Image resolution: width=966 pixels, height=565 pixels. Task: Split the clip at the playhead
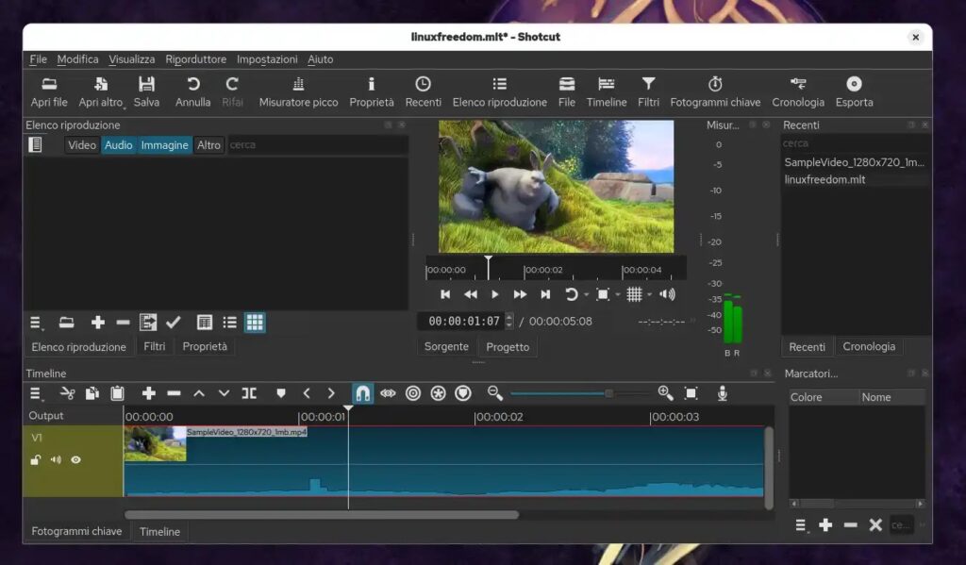point(249,393)
